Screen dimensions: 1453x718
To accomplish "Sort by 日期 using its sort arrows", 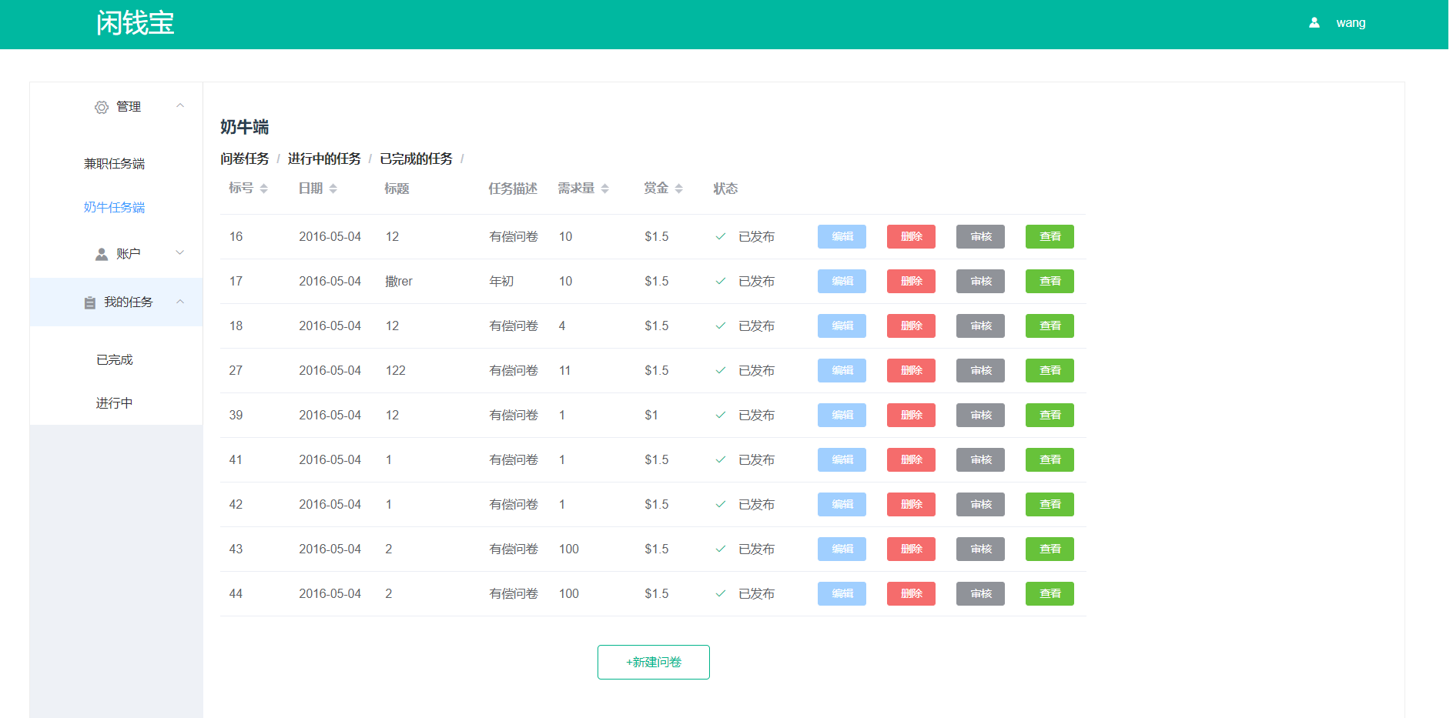I will point(333,189).
